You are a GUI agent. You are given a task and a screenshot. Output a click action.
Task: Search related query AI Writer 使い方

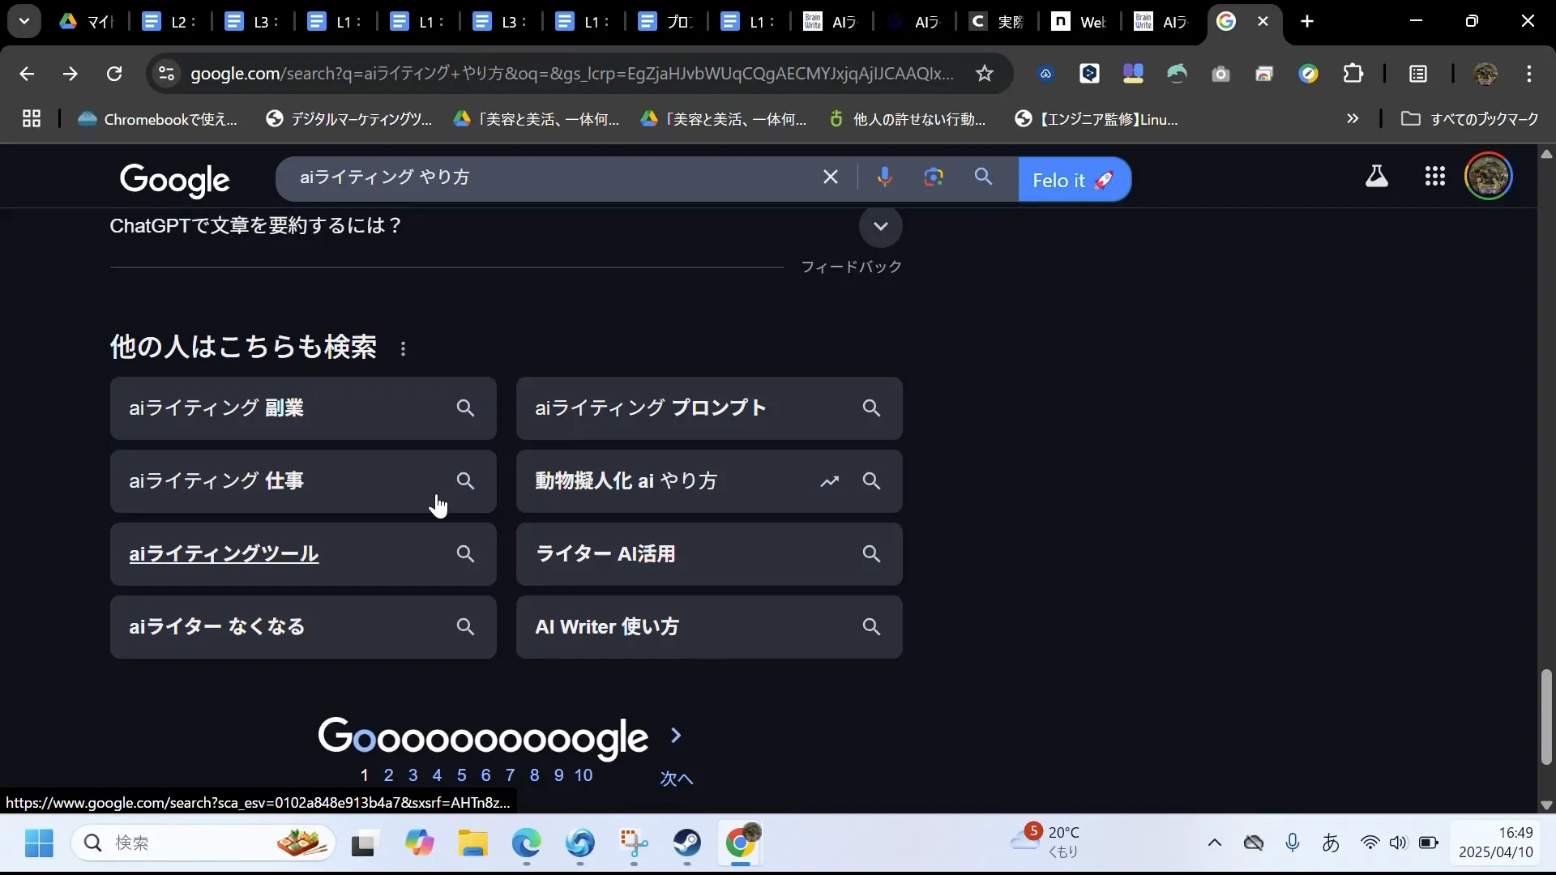[709, 627]
